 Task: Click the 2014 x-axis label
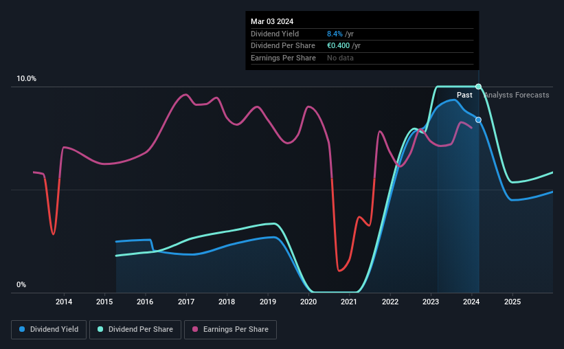click(x=64, y=302)
